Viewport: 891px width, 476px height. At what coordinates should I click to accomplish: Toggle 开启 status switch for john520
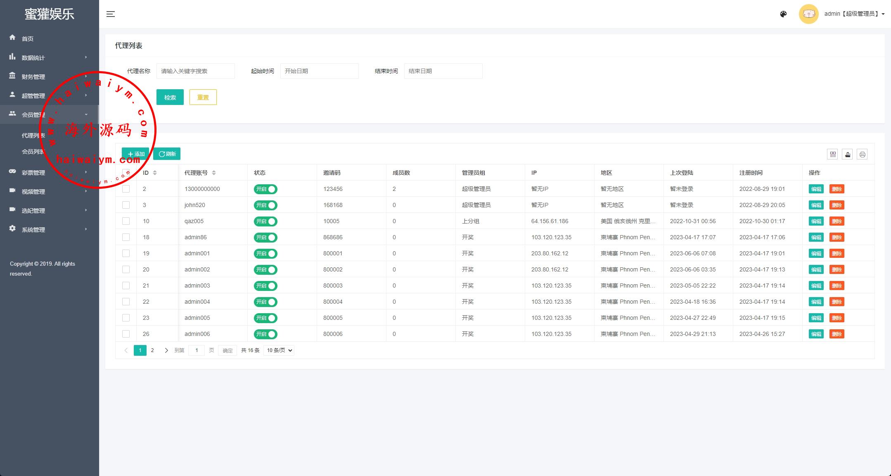(265, 205)
